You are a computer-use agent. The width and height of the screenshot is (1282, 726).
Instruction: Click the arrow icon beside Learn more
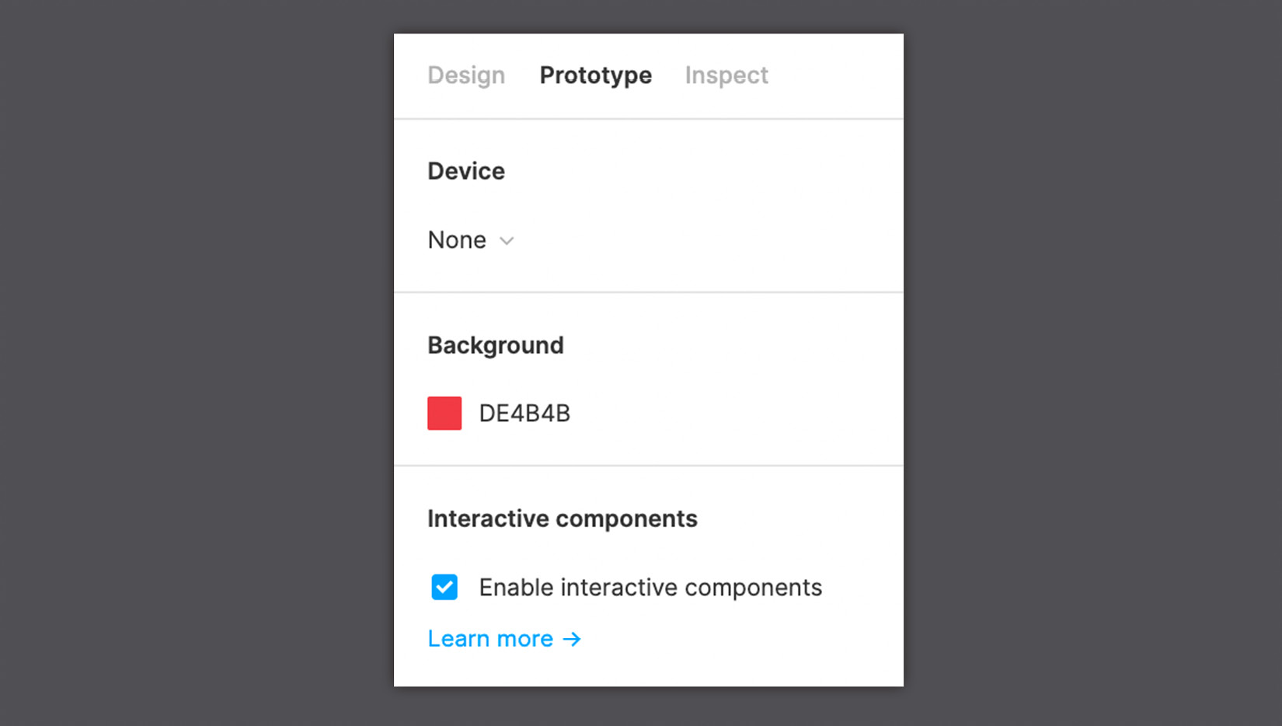pyautogui.click(x=572, y=639)
